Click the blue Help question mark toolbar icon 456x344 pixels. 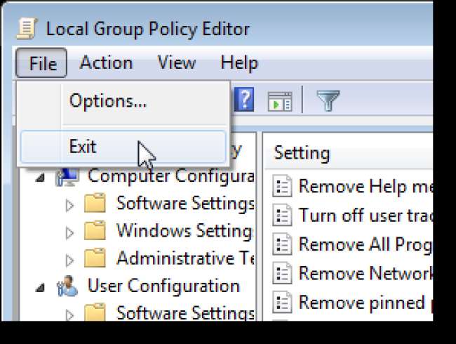[x=243, y=100]
